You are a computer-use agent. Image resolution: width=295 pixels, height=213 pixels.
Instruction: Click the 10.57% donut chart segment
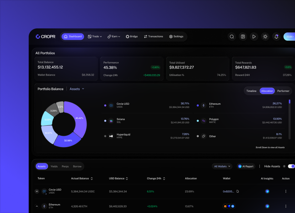pyautogui.click(x=48, y=134)
